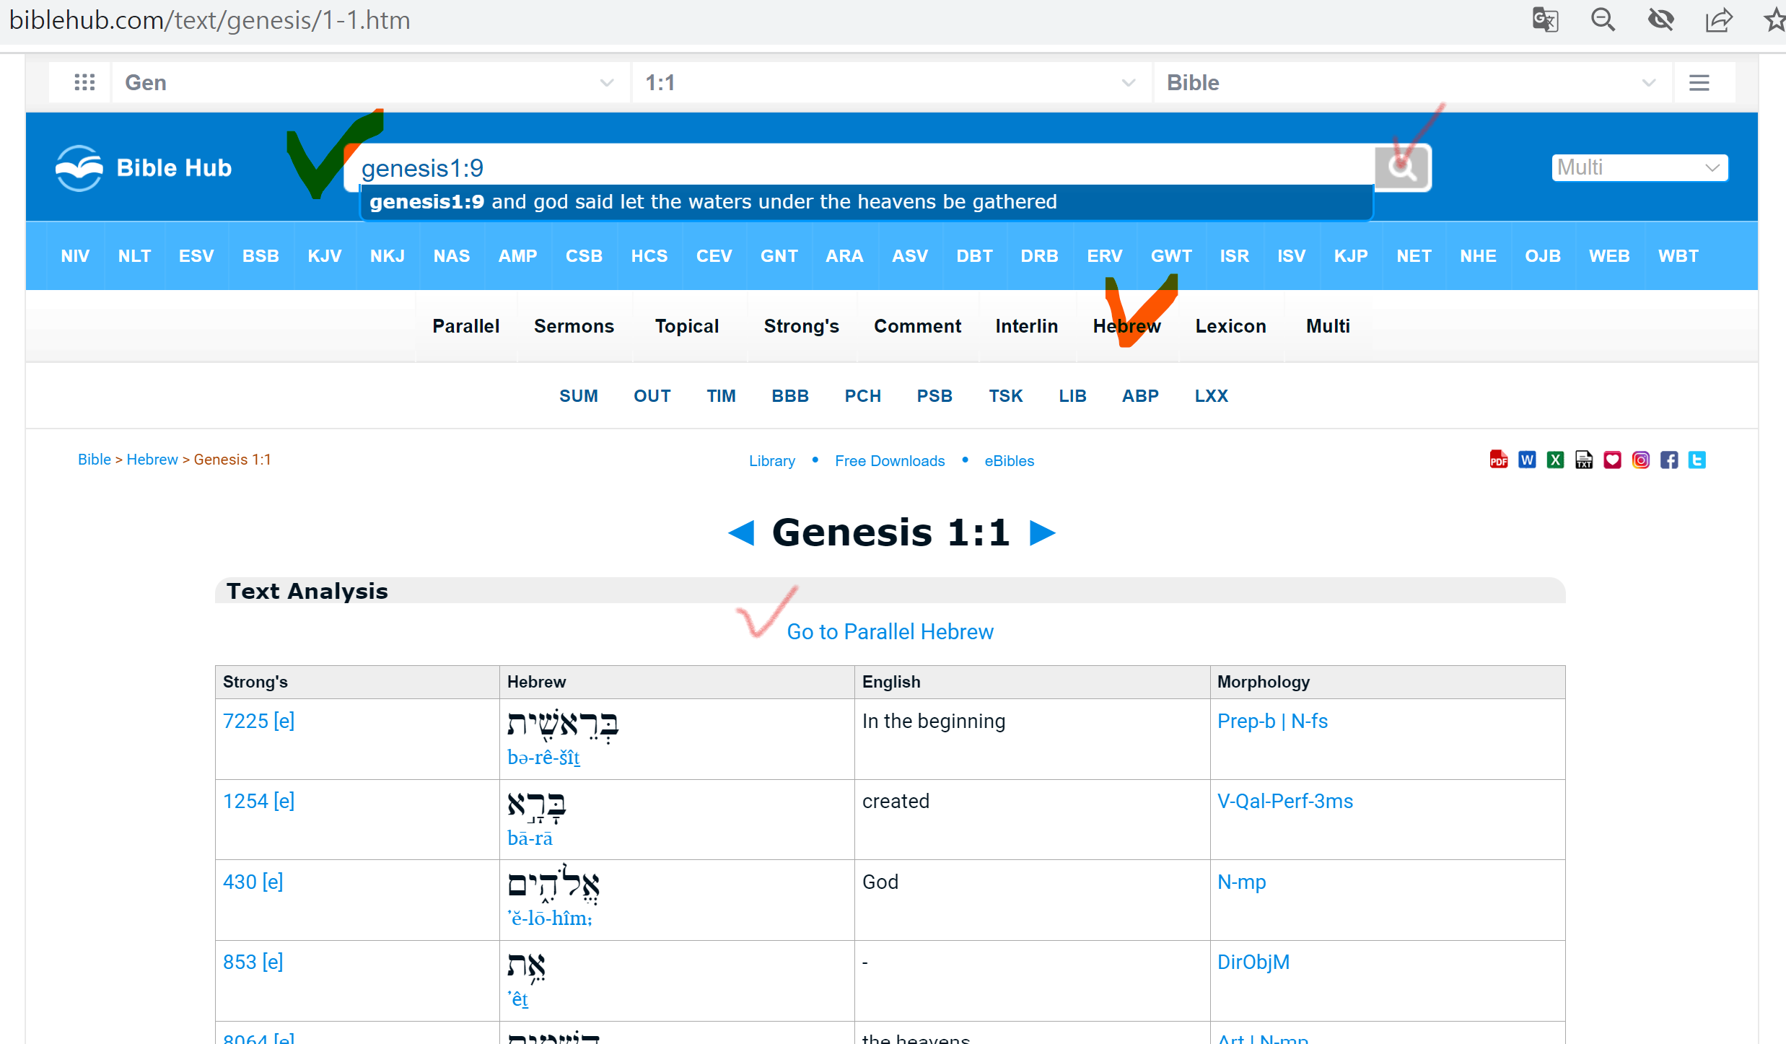The image size is (1786, 1044).
Task: Click the Instagram icon
Action: pyautogui.click(x=1640, y=460)
